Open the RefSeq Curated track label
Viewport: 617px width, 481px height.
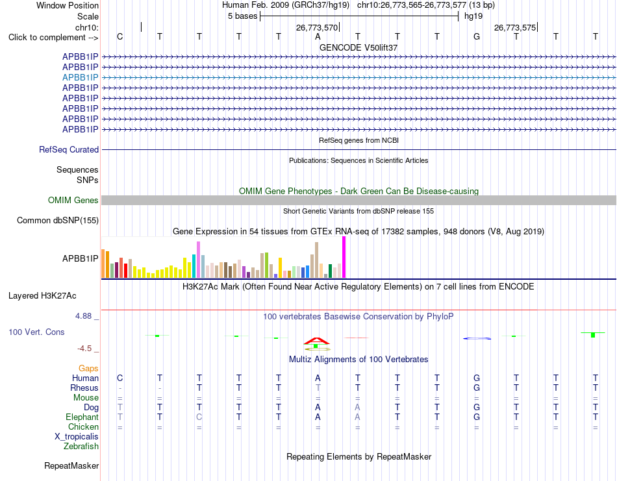[69, 149]
